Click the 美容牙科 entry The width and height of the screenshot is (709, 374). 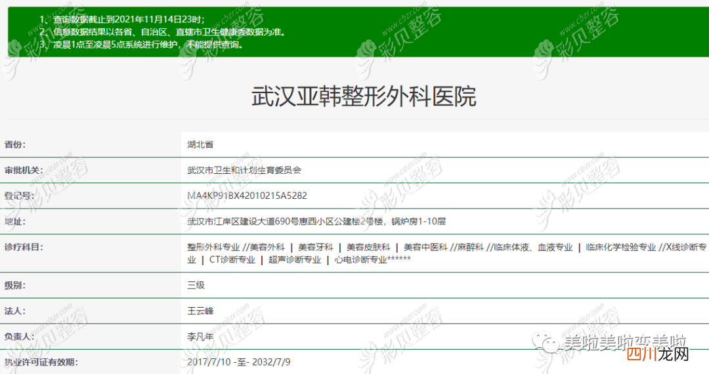(x=316, y=247)
